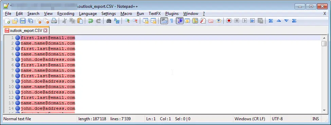Screen dimensions: 331x125
Task: Open the View menu
Action: coord(48,14)
